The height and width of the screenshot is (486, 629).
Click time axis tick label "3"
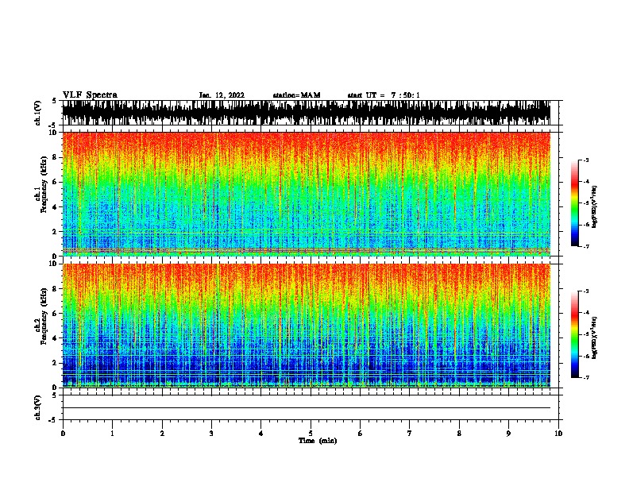coord(211,434)
